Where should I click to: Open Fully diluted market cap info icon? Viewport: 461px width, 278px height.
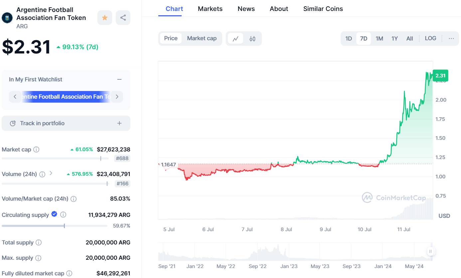(x=69, y=273)
